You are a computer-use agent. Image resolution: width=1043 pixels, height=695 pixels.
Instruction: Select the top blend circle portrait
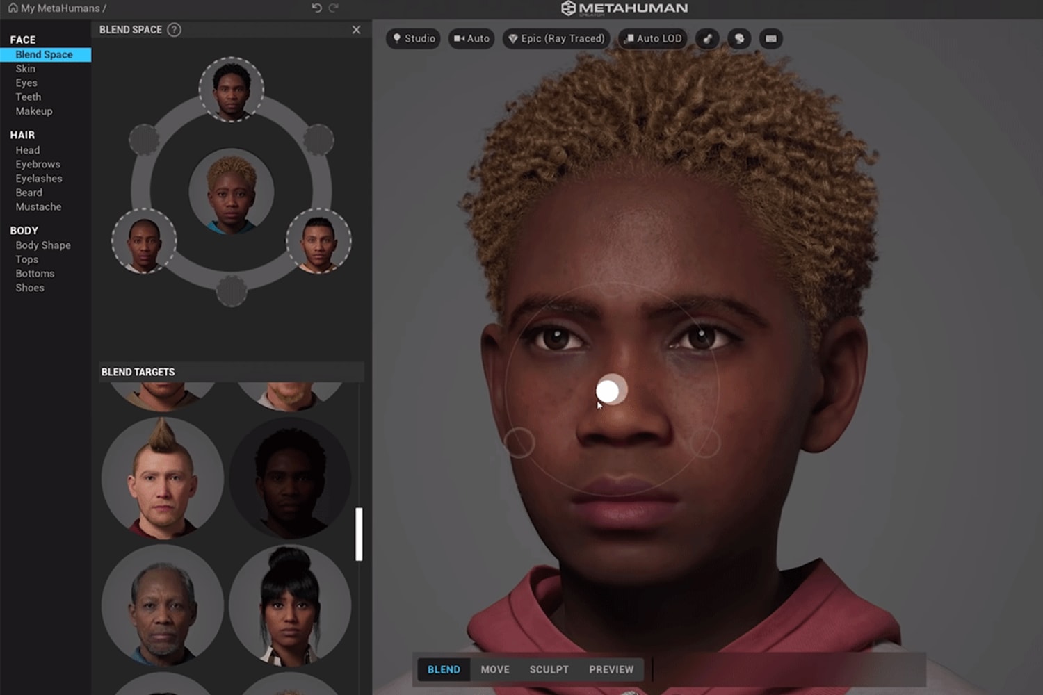click(232, 90)
